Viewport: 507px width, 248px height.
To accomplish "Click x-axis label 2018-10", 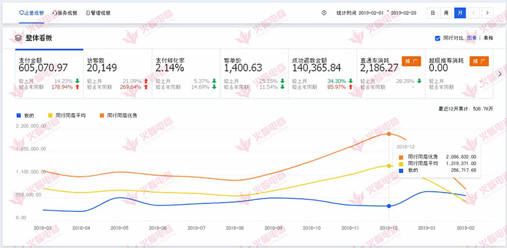I will (x=312, y=228).
